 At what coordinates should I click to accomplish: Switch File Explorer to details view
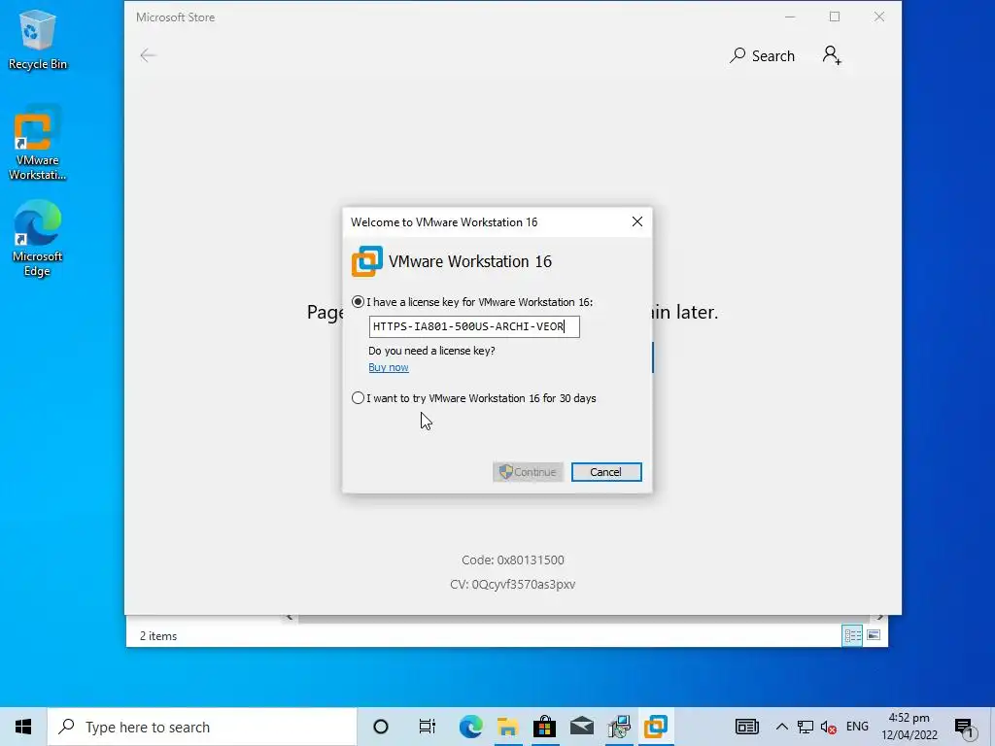click(x=852, y=635)
